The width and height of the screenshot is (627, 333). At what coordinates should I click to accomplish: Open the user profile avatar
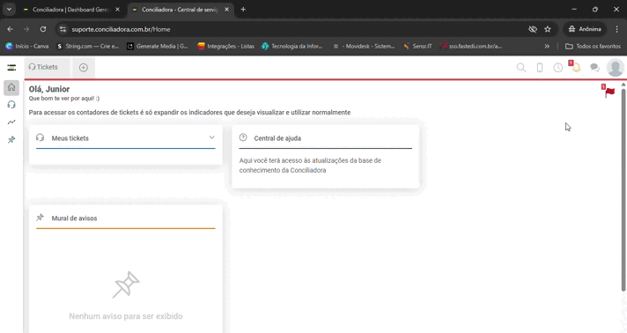pyautogui.click(x=615, y=67)
